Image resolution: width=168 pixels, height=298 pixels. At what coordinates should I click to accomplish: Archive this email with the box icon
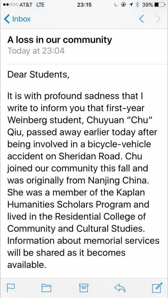coord(83,287)
